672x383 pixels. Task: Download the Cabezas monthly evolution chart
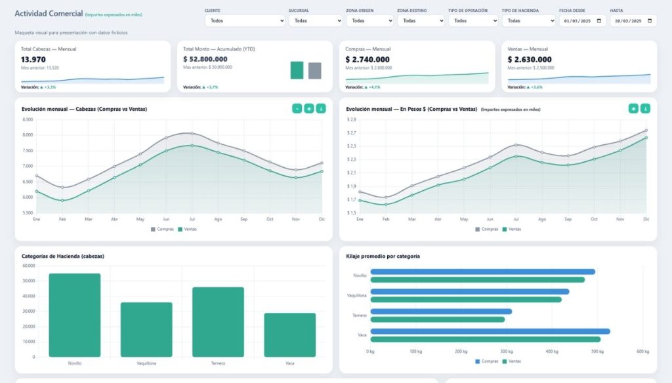(x=320, y=108)
